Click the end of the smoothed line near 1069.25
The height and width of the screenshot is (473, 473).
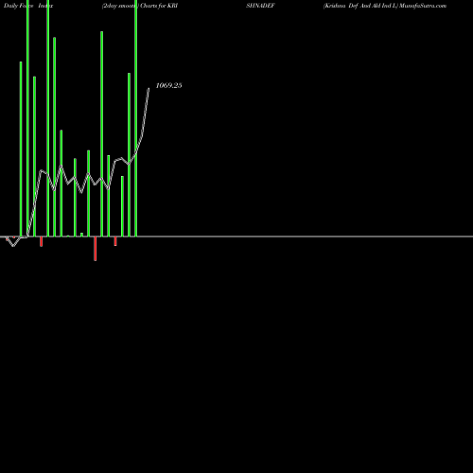click(149, 89)
